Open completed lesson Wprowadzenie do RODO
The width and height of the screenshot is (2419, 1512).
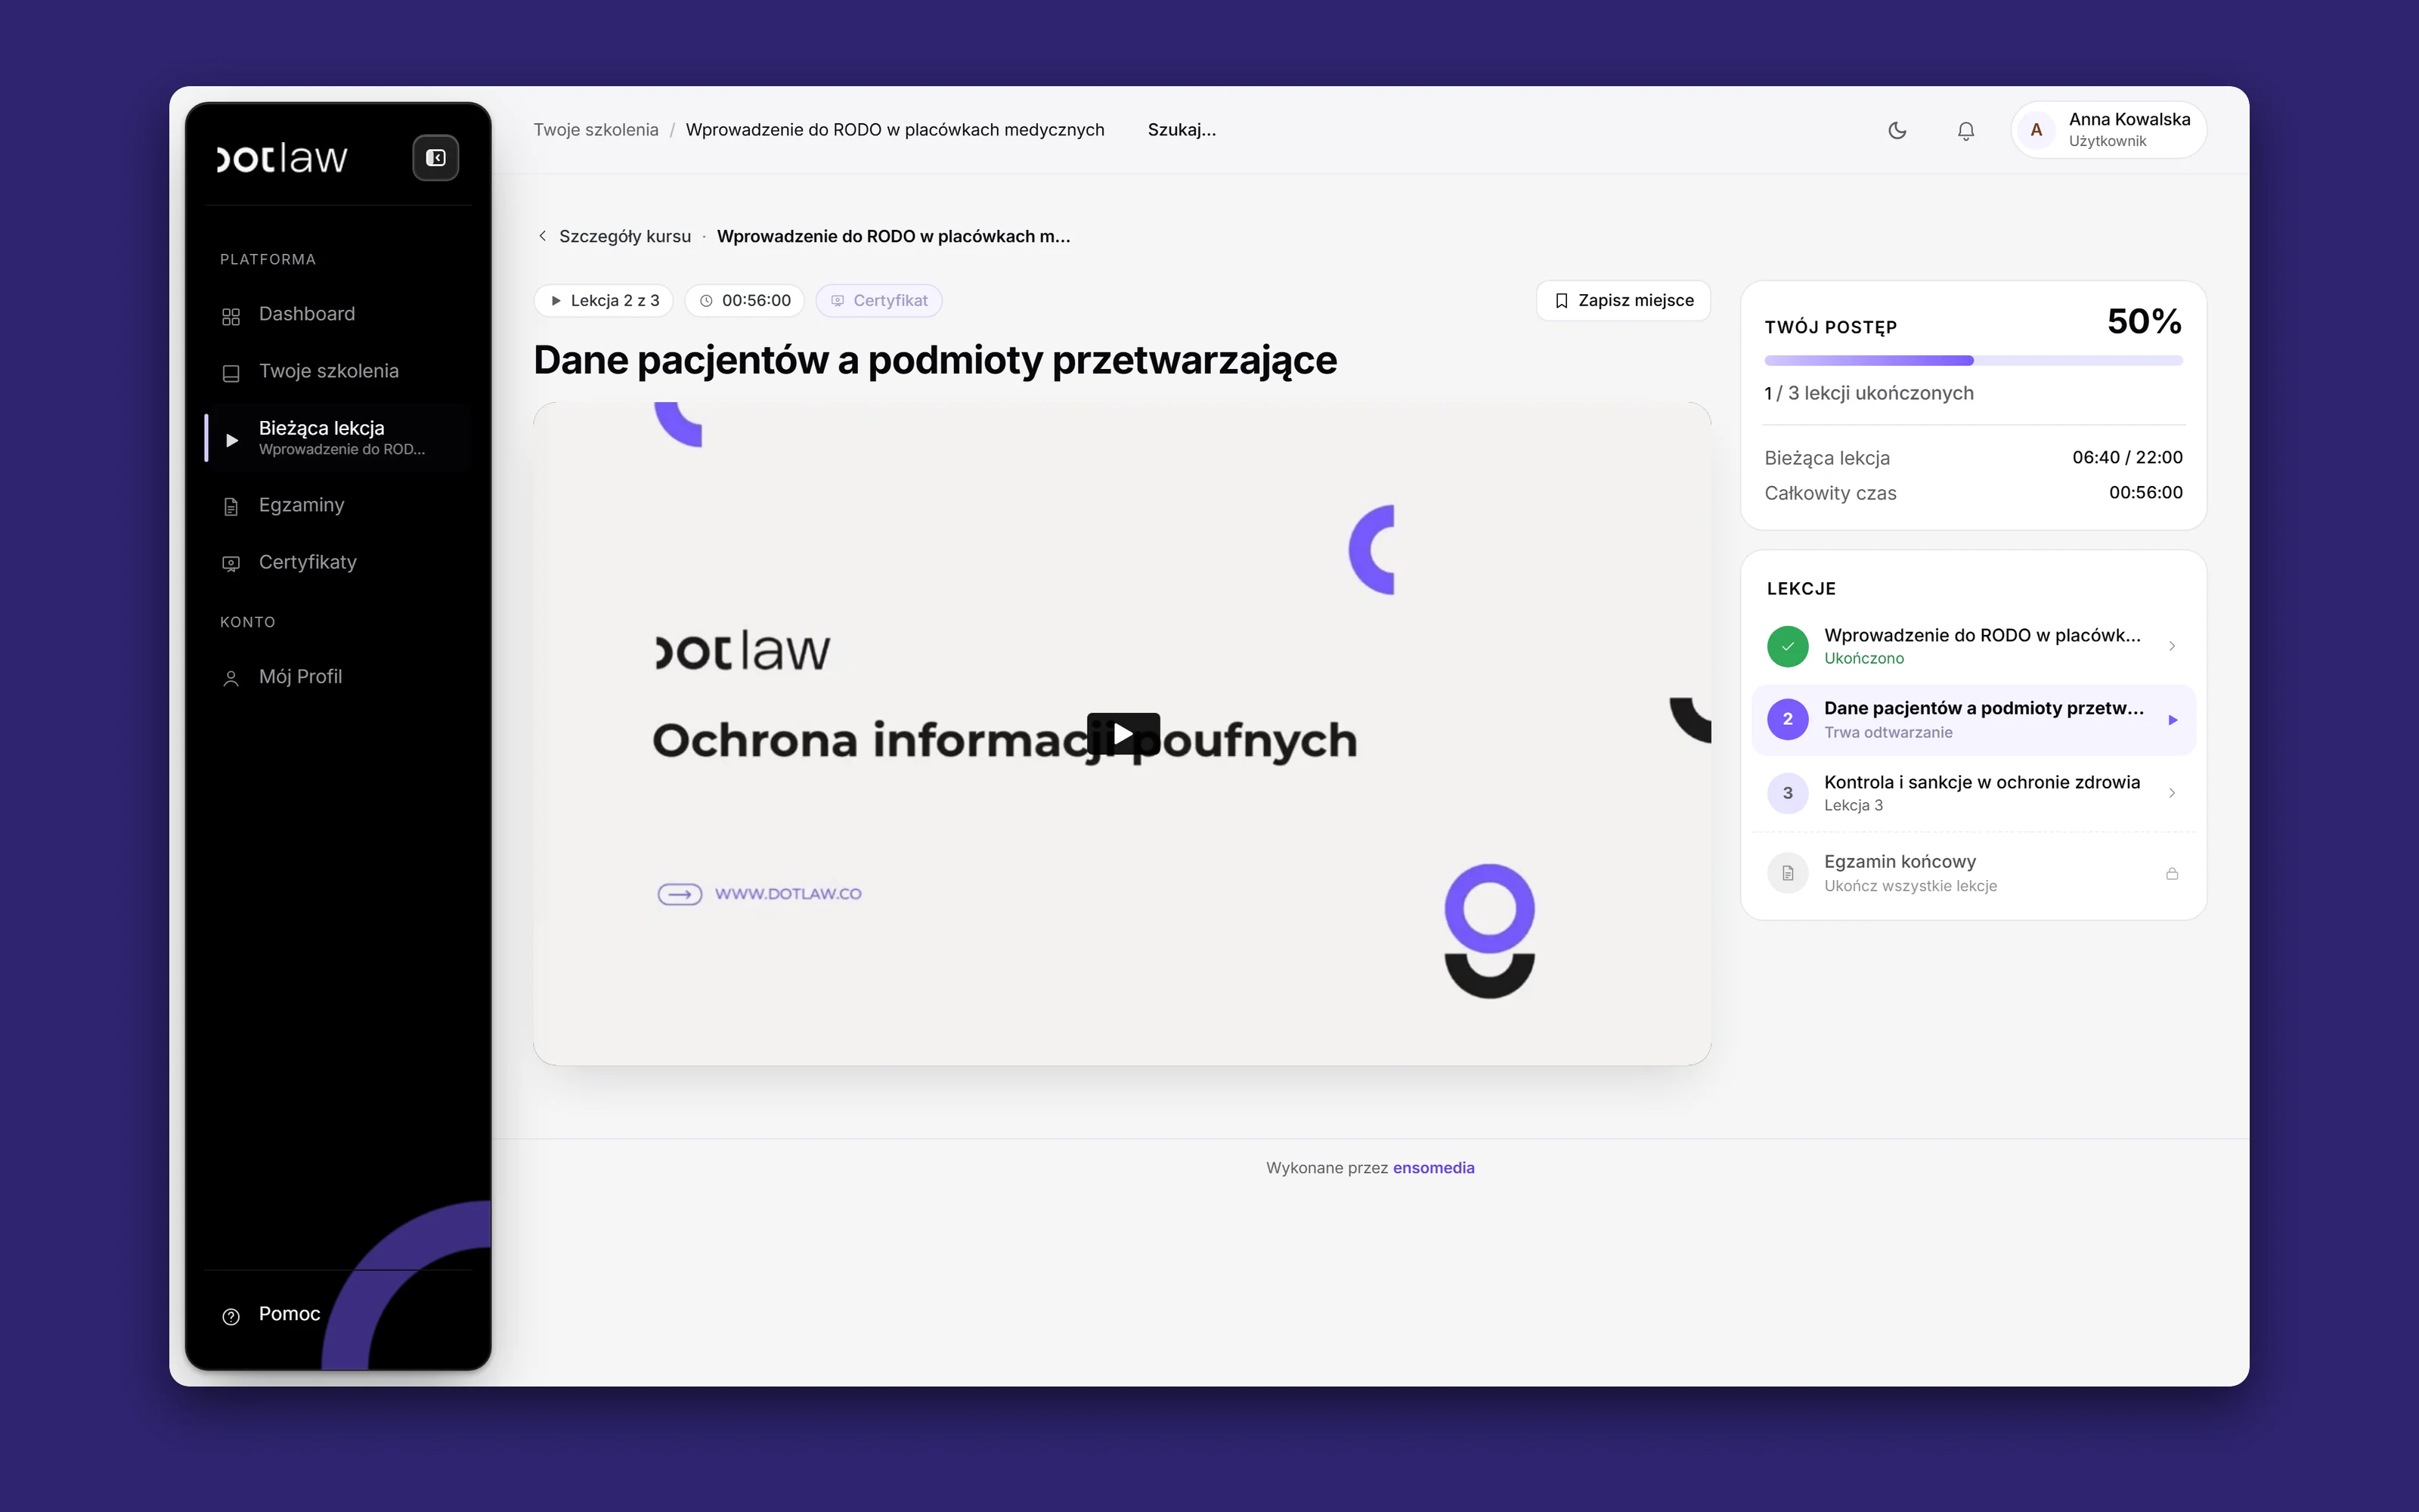tap(1973, 646)
